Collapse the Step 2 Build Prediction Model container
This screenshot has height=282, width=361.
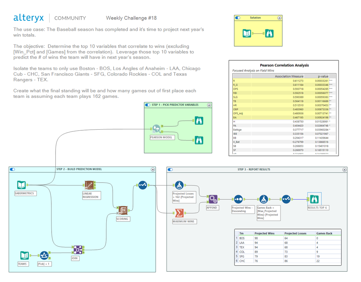tap(152, 169)
